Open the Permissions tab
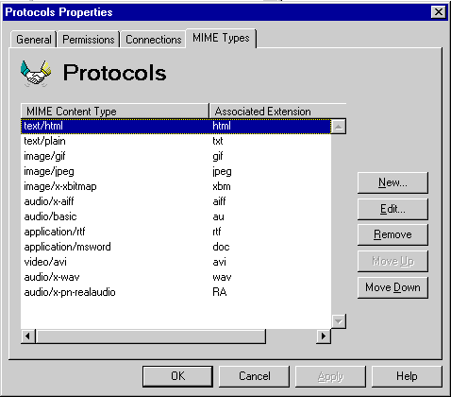 click(x=89, y=40)
